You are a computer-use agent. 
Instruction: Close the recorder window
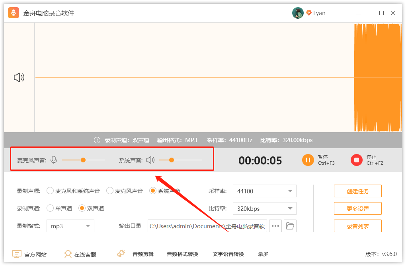[393, 13]
